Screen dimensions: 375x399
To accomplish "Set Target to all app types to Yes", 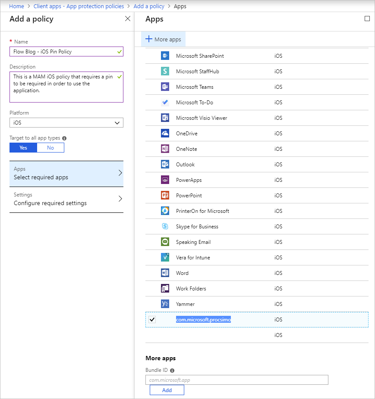I will [23, 148].
